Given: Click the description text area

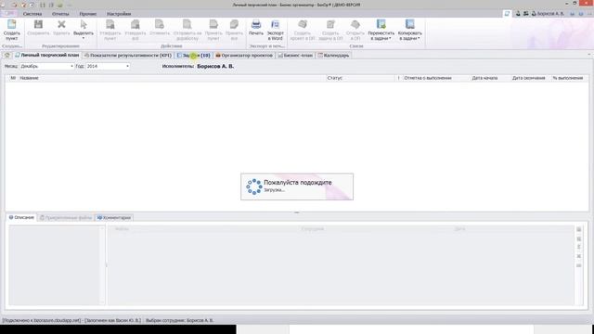Looking at the screenshot, I should click(x=56, y=265).
